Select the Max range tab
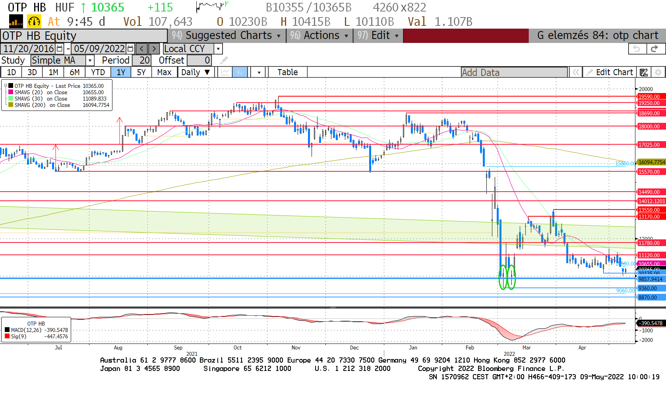The height and width of the screenshot is (394, 666). (x=164, y=72)
